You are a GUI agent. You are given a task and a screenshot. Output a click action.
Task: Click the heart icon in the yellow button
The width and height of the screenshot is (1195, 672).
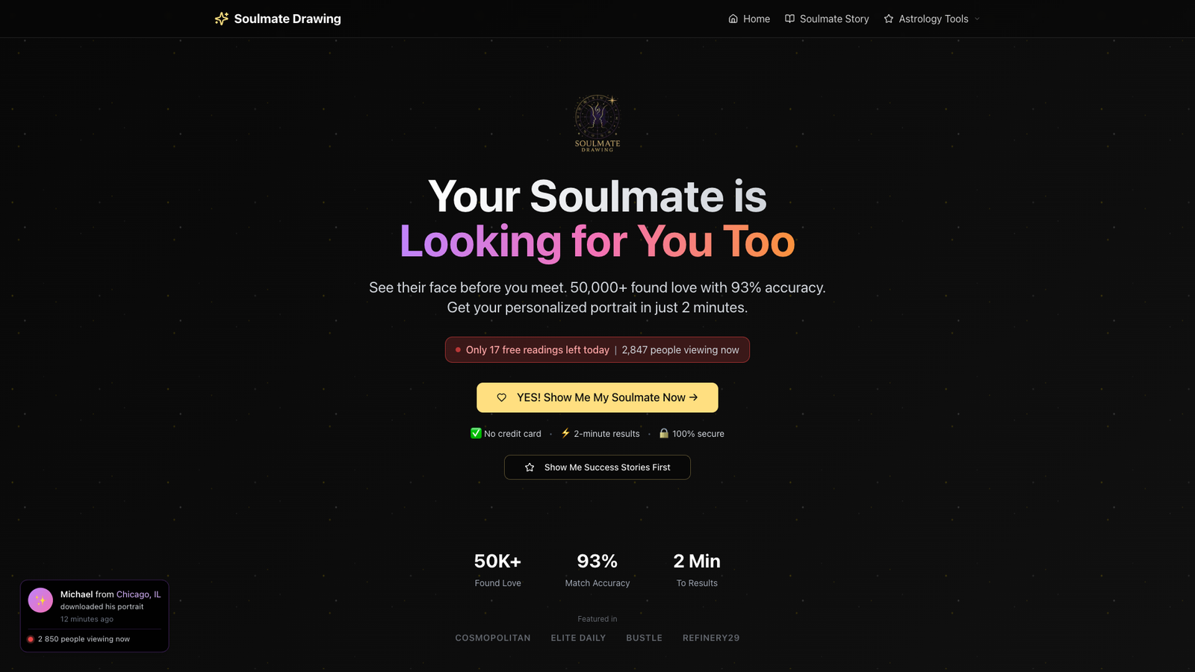tap(502, 398)
